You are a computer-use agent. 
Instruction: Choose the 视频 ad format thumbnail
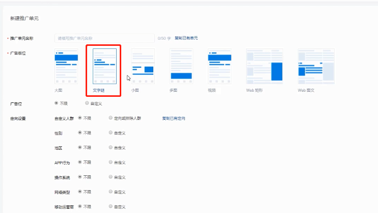tap(220, 66)
